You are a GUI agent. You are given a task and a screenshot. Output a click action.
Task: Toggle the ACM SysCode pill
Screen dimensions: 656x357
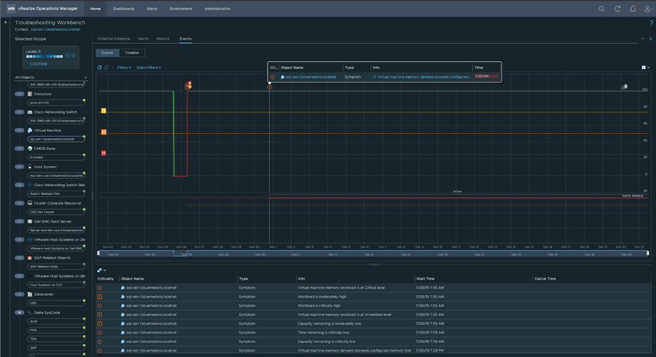56,321
